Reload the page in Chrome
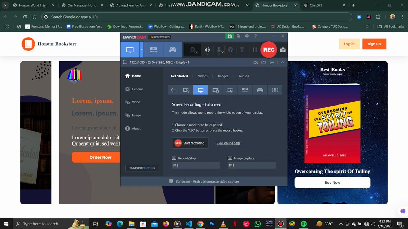The width and height of the screenshot is (408, 229). point(25,17)
